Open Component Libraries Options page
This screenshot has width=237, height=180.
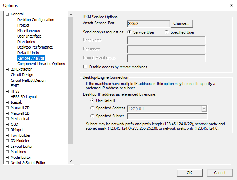pos(41,64)
